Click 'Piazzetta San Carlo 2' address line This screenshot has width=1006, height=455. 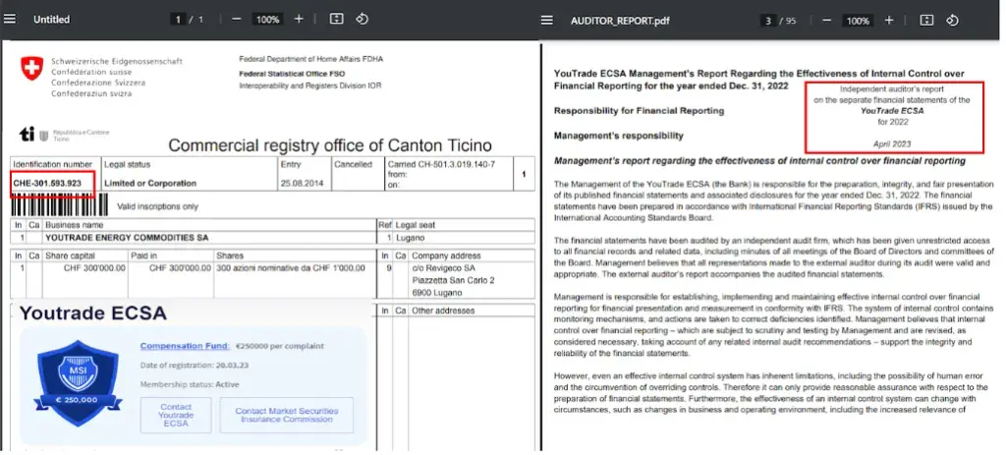point(453,280)
